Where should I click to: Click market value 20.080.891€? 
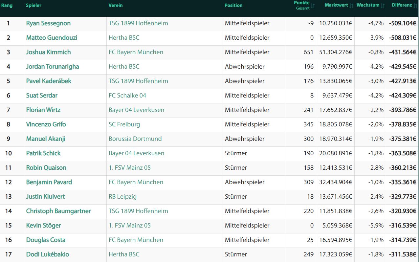point(336,153)
